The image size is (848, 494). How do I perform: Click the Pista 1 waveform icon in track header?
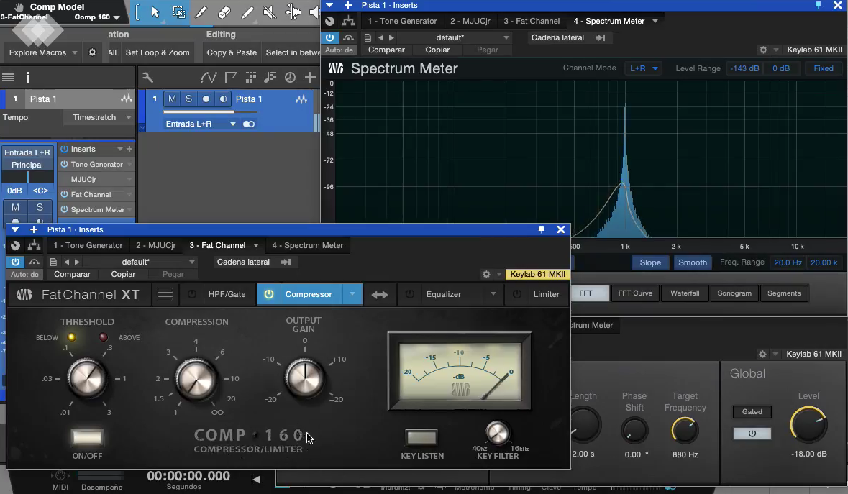301,99
